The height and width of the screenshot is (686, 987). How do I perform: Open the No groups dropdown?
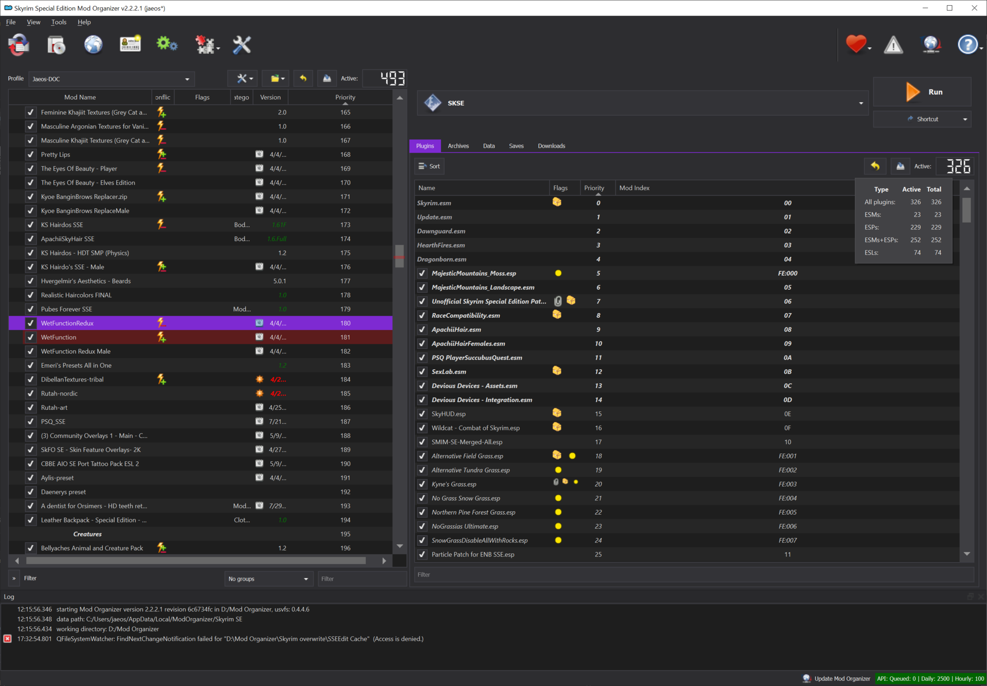pos(269,579)
